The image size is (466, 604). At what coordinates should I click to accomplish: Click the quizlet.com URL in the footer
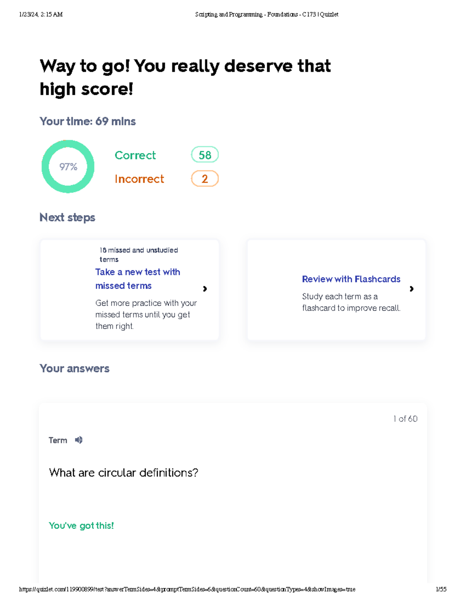tap(187, 589)
